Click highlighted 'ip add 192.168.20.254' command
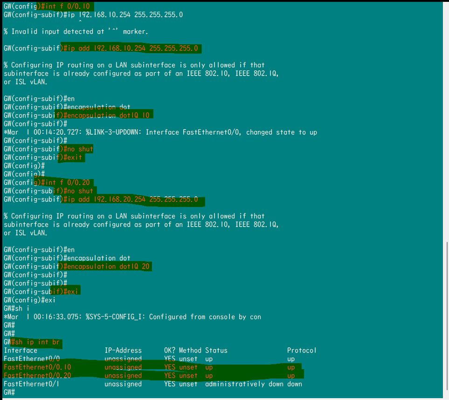The height and width of the screenshot is (400, 449). [131, 200]
